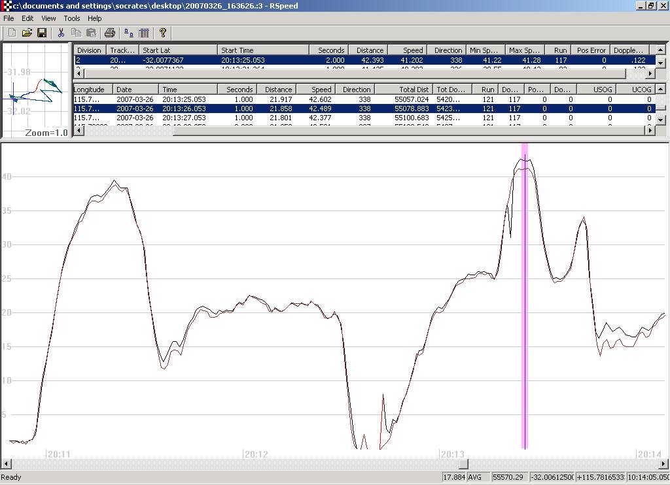Print using the printer toolbar icon
The width and height of the screenshot is (670, 485).
[110, 33]
